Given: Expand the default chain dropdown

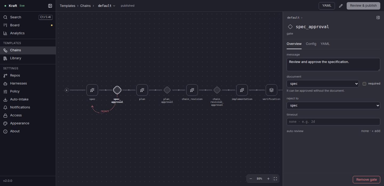Looking at the screenshot, I should [107, 6].
